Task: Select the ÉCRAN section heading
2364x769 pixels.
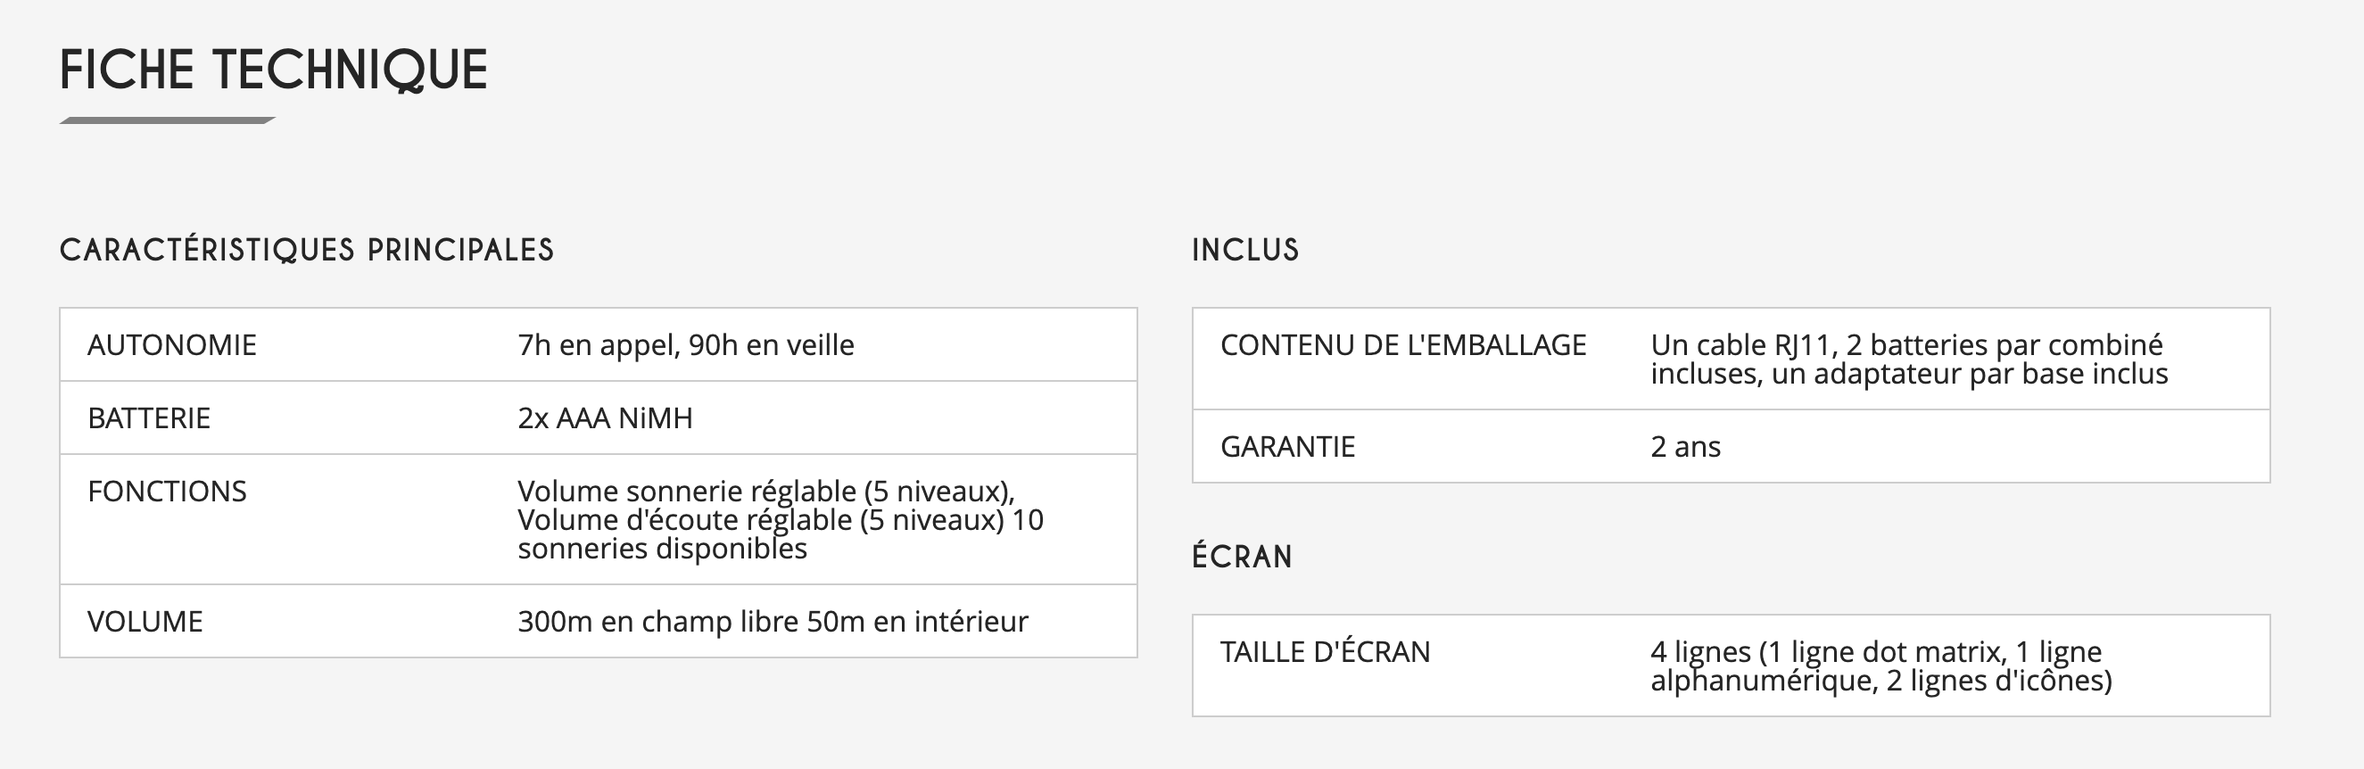Action: coord(1242,556)
